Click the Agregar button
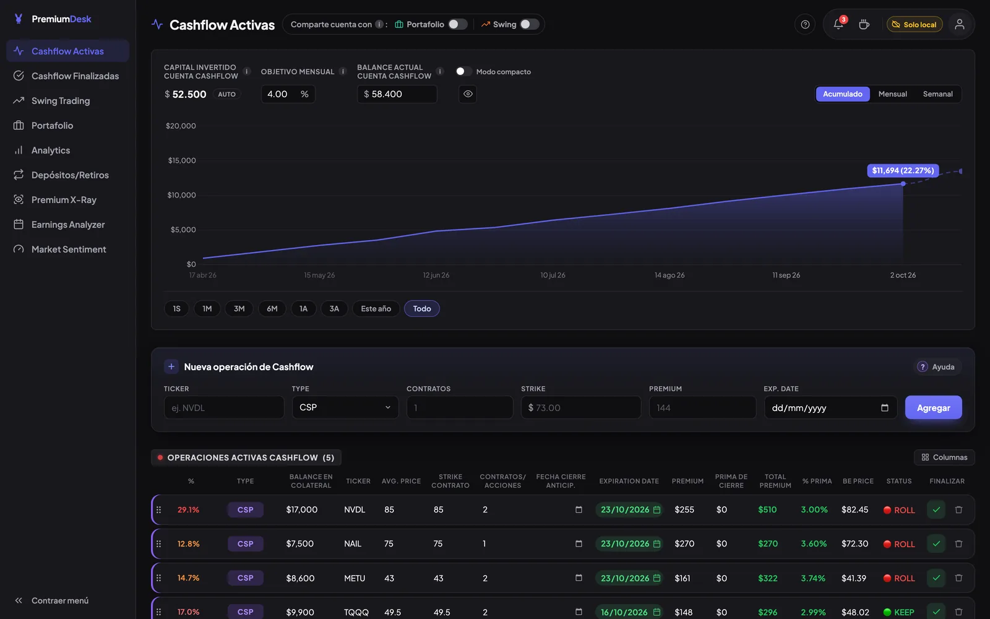The height and width of the screenshot is (619, 990). coord(933,407)
